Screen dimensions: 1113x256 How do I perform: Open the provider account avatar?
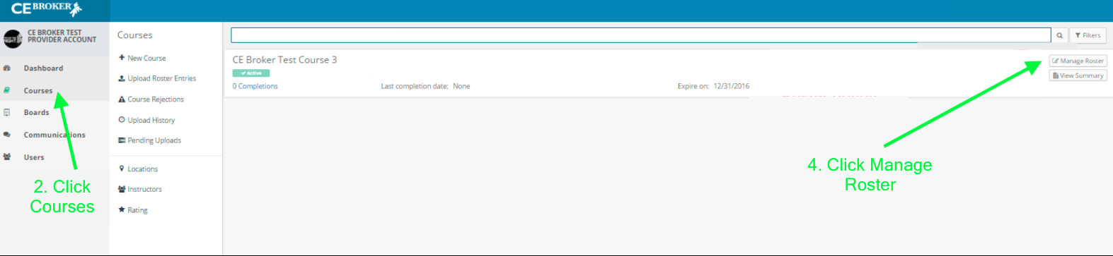pyautogui.click(x=13, y=39)
